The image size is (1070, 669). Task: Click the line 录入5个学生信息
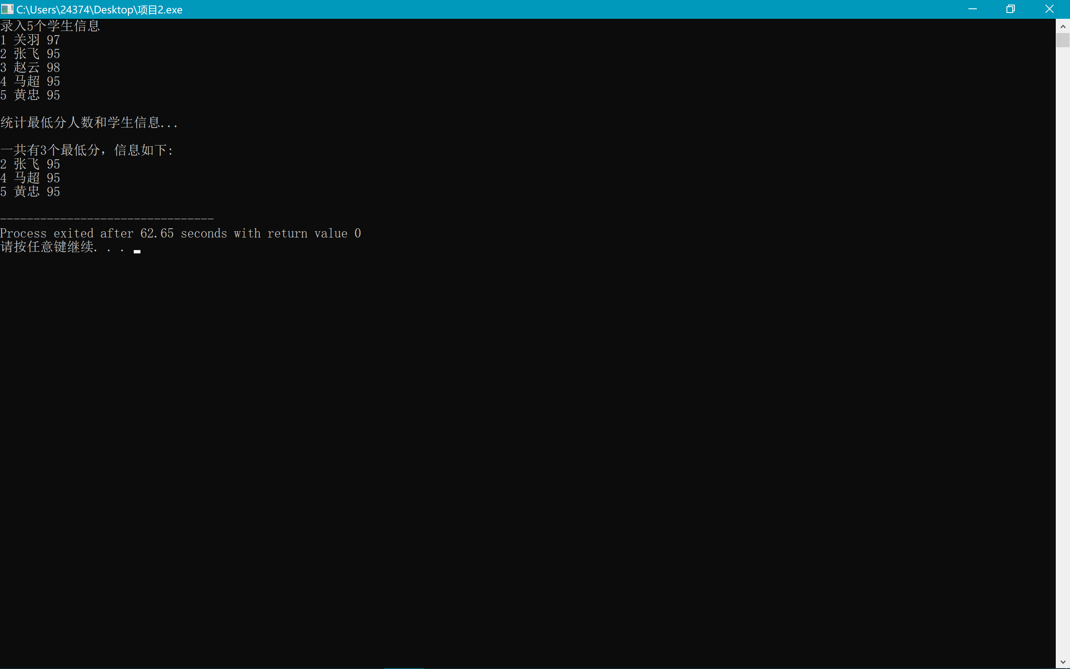[x=50, y=26]
